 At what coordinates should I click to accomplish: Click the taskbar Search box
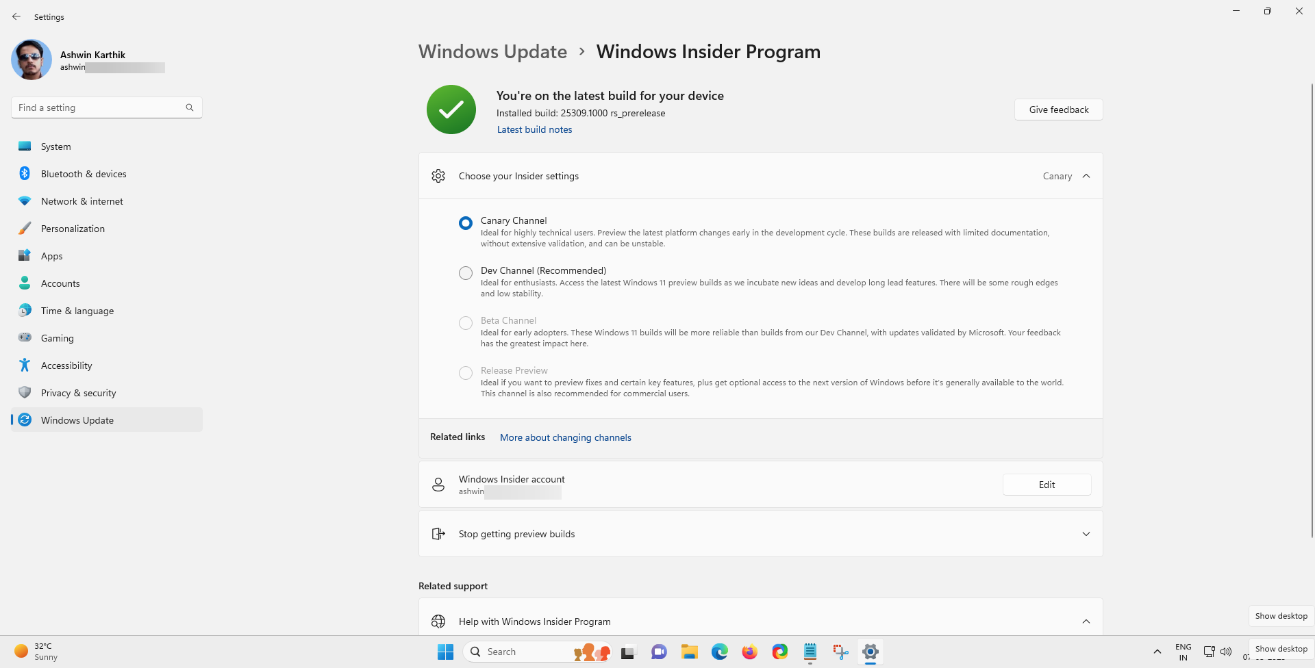click(538, 652)
